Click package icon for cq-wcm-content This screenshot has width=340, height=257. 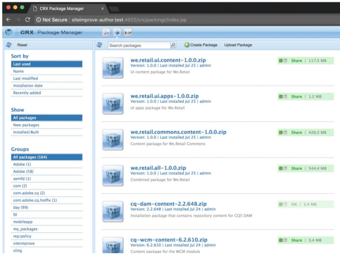coord(113,245)
